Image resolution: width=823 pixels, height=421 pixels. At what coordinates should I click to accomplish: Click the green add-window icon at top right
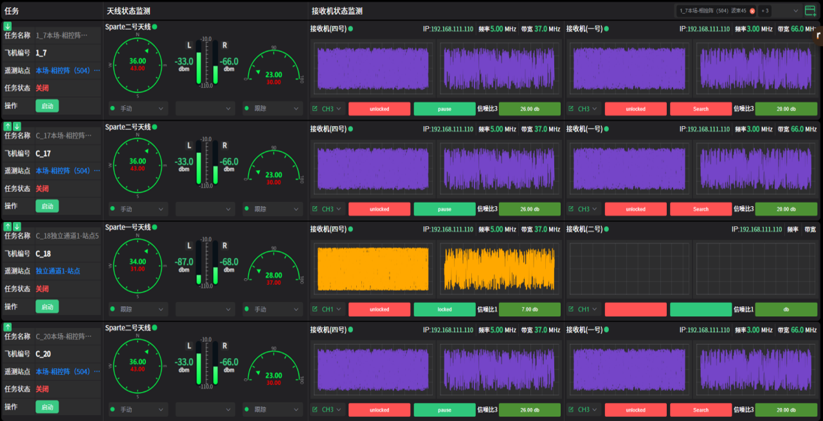click(810, 11)
